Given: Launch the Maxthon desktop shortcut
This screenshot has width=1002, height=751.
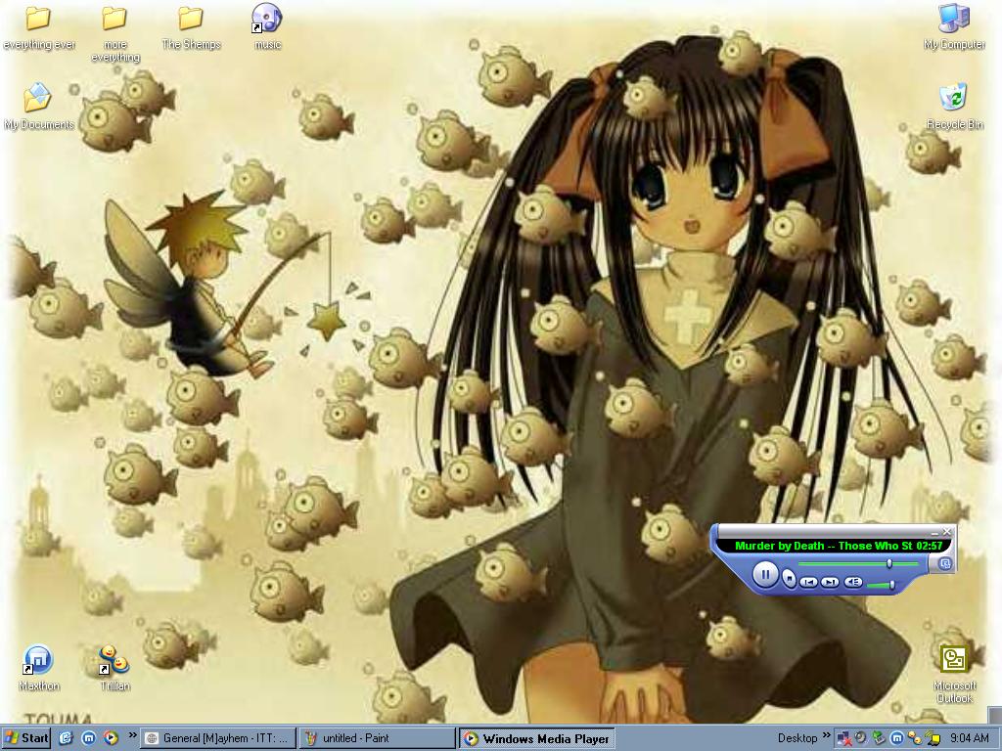Looking at the screenshot, I should (38, 668).
